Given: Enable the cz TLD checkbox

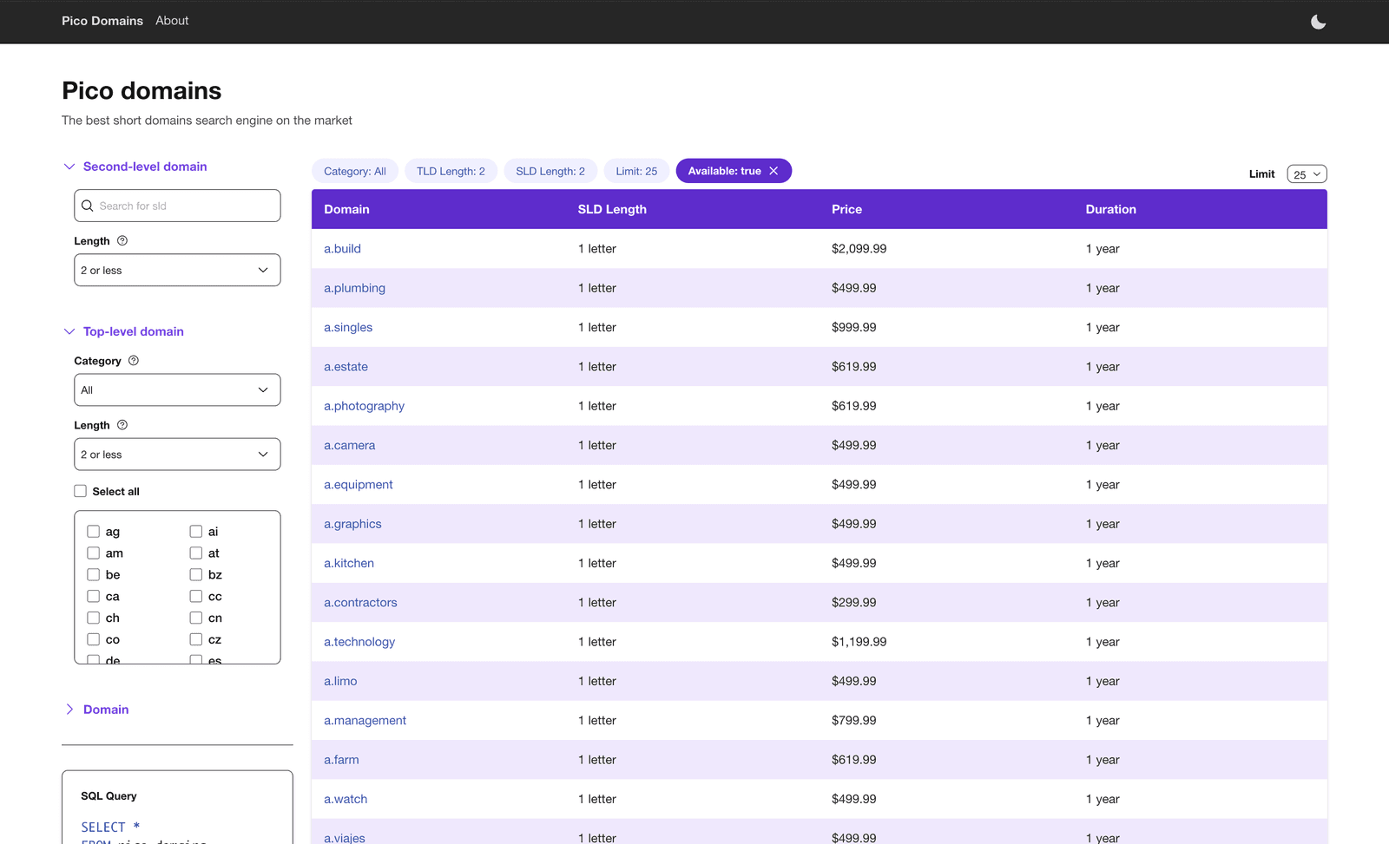Looking at the screenshot, I should click(195, 639).
